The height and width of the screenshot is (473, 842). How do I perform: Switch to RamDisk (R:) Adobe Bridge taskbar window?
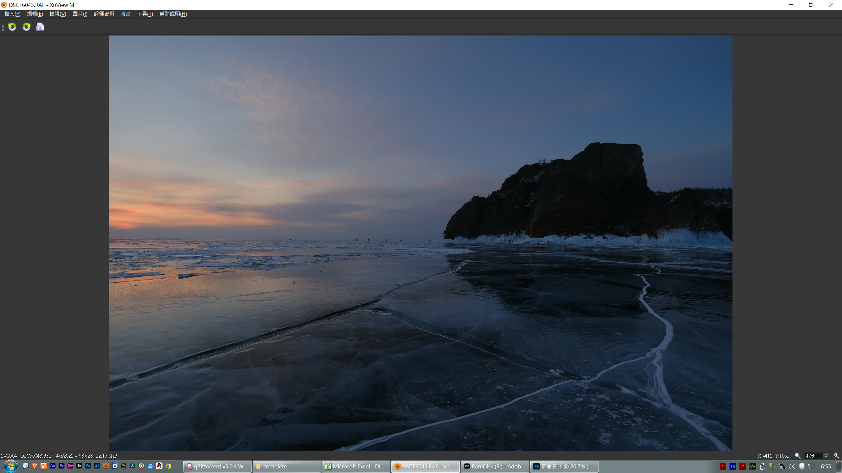pos(495,466)
